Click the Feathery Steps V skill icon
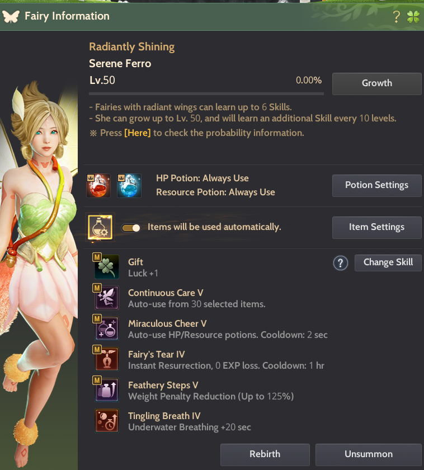 (107, 389)
